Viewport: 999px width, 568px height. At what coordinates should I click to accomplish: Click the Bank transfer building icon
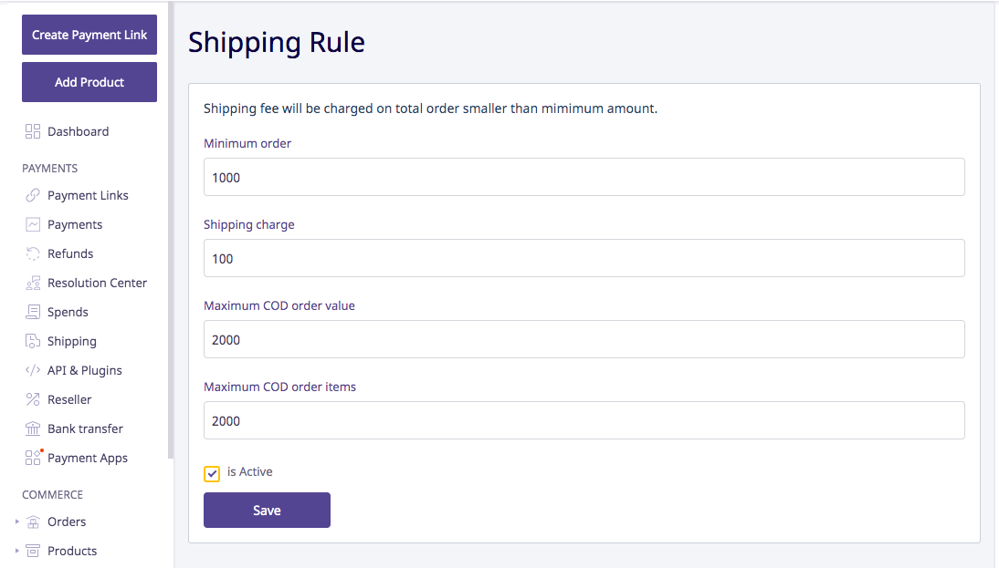tap(33, 429)
